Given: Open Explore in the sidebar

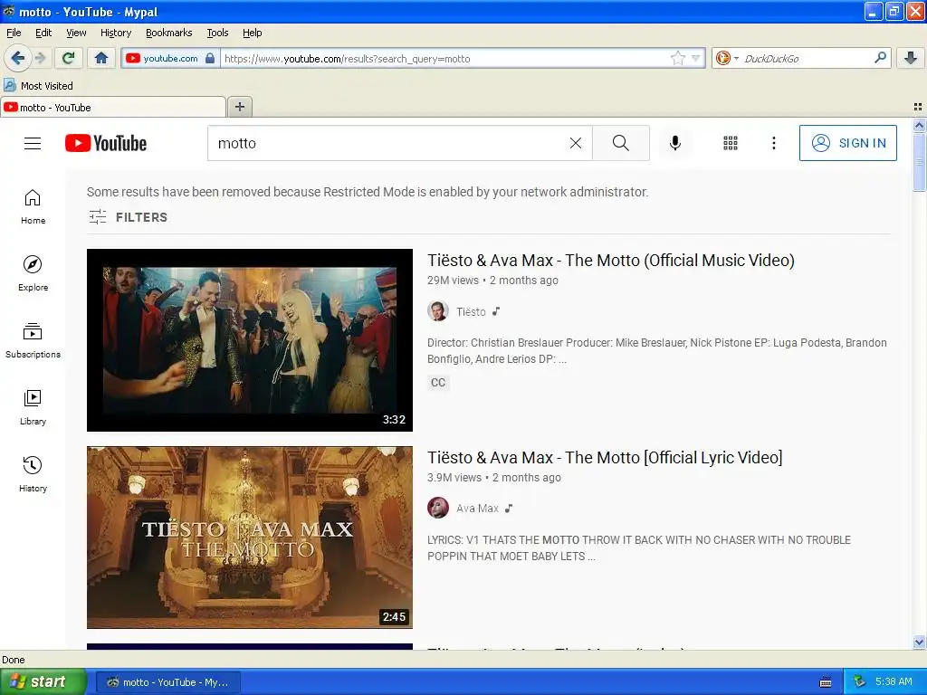Looking at the screenshot, I should pos(33,273).
